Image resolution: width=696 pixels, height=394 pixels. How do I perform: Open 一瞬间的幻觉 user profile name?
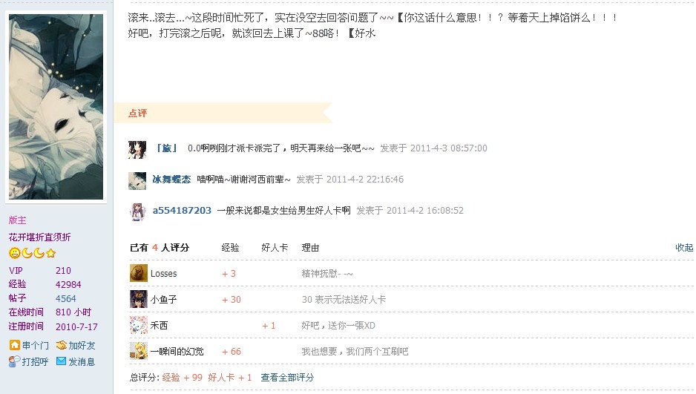click(177, 352)
